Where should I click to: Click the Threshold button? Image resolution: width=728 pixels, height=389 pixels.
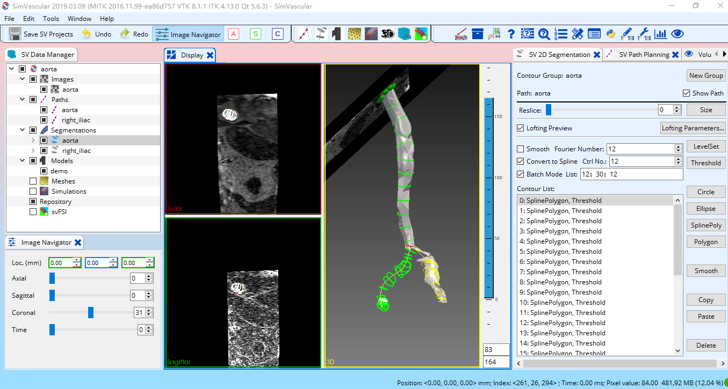tap(706, 163)
